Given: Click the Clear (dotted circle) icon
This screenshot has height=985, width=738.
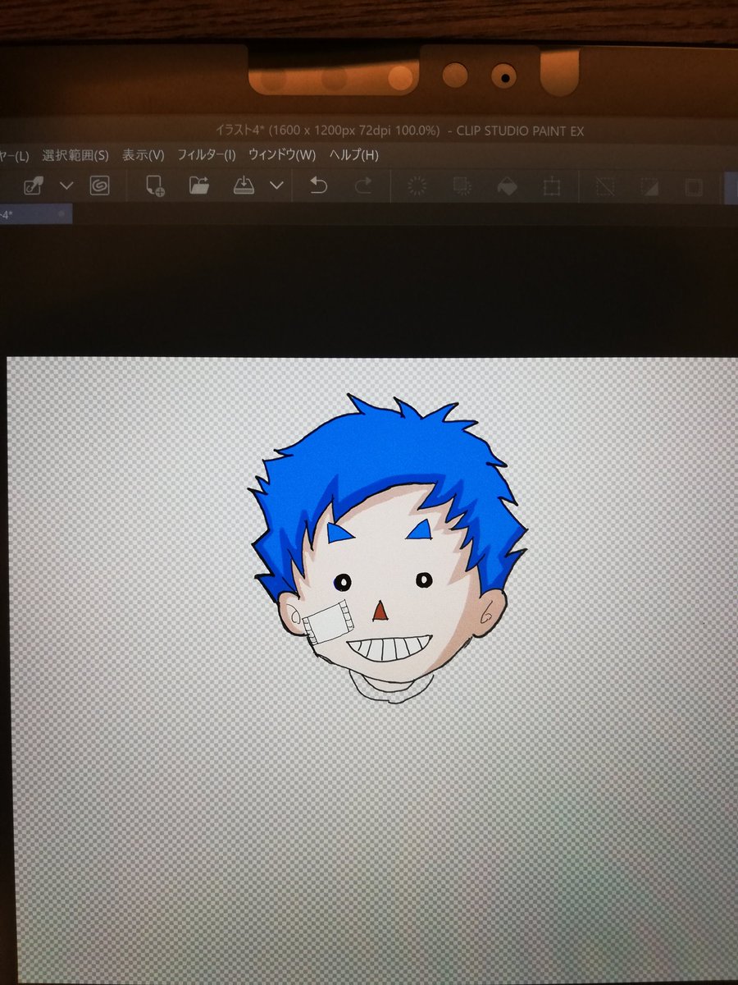Looking at the screenshot, I should pyautogui.click(x=417, y=187).
